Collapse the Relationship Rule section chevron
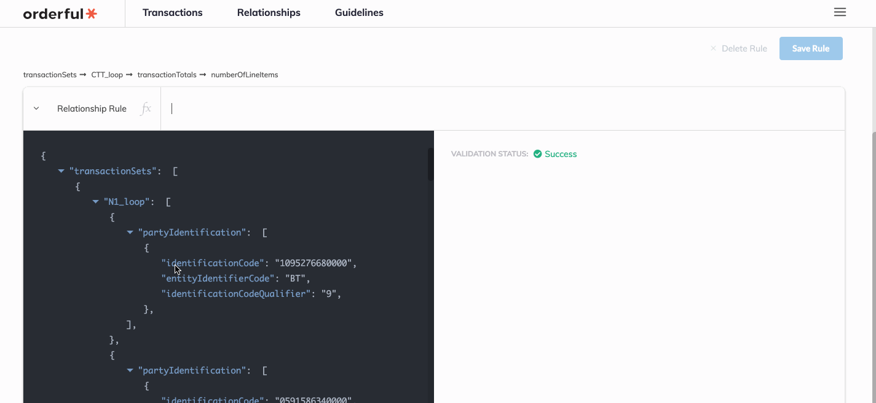This screenshot has width=876, height=403. [x=36, y=108]
